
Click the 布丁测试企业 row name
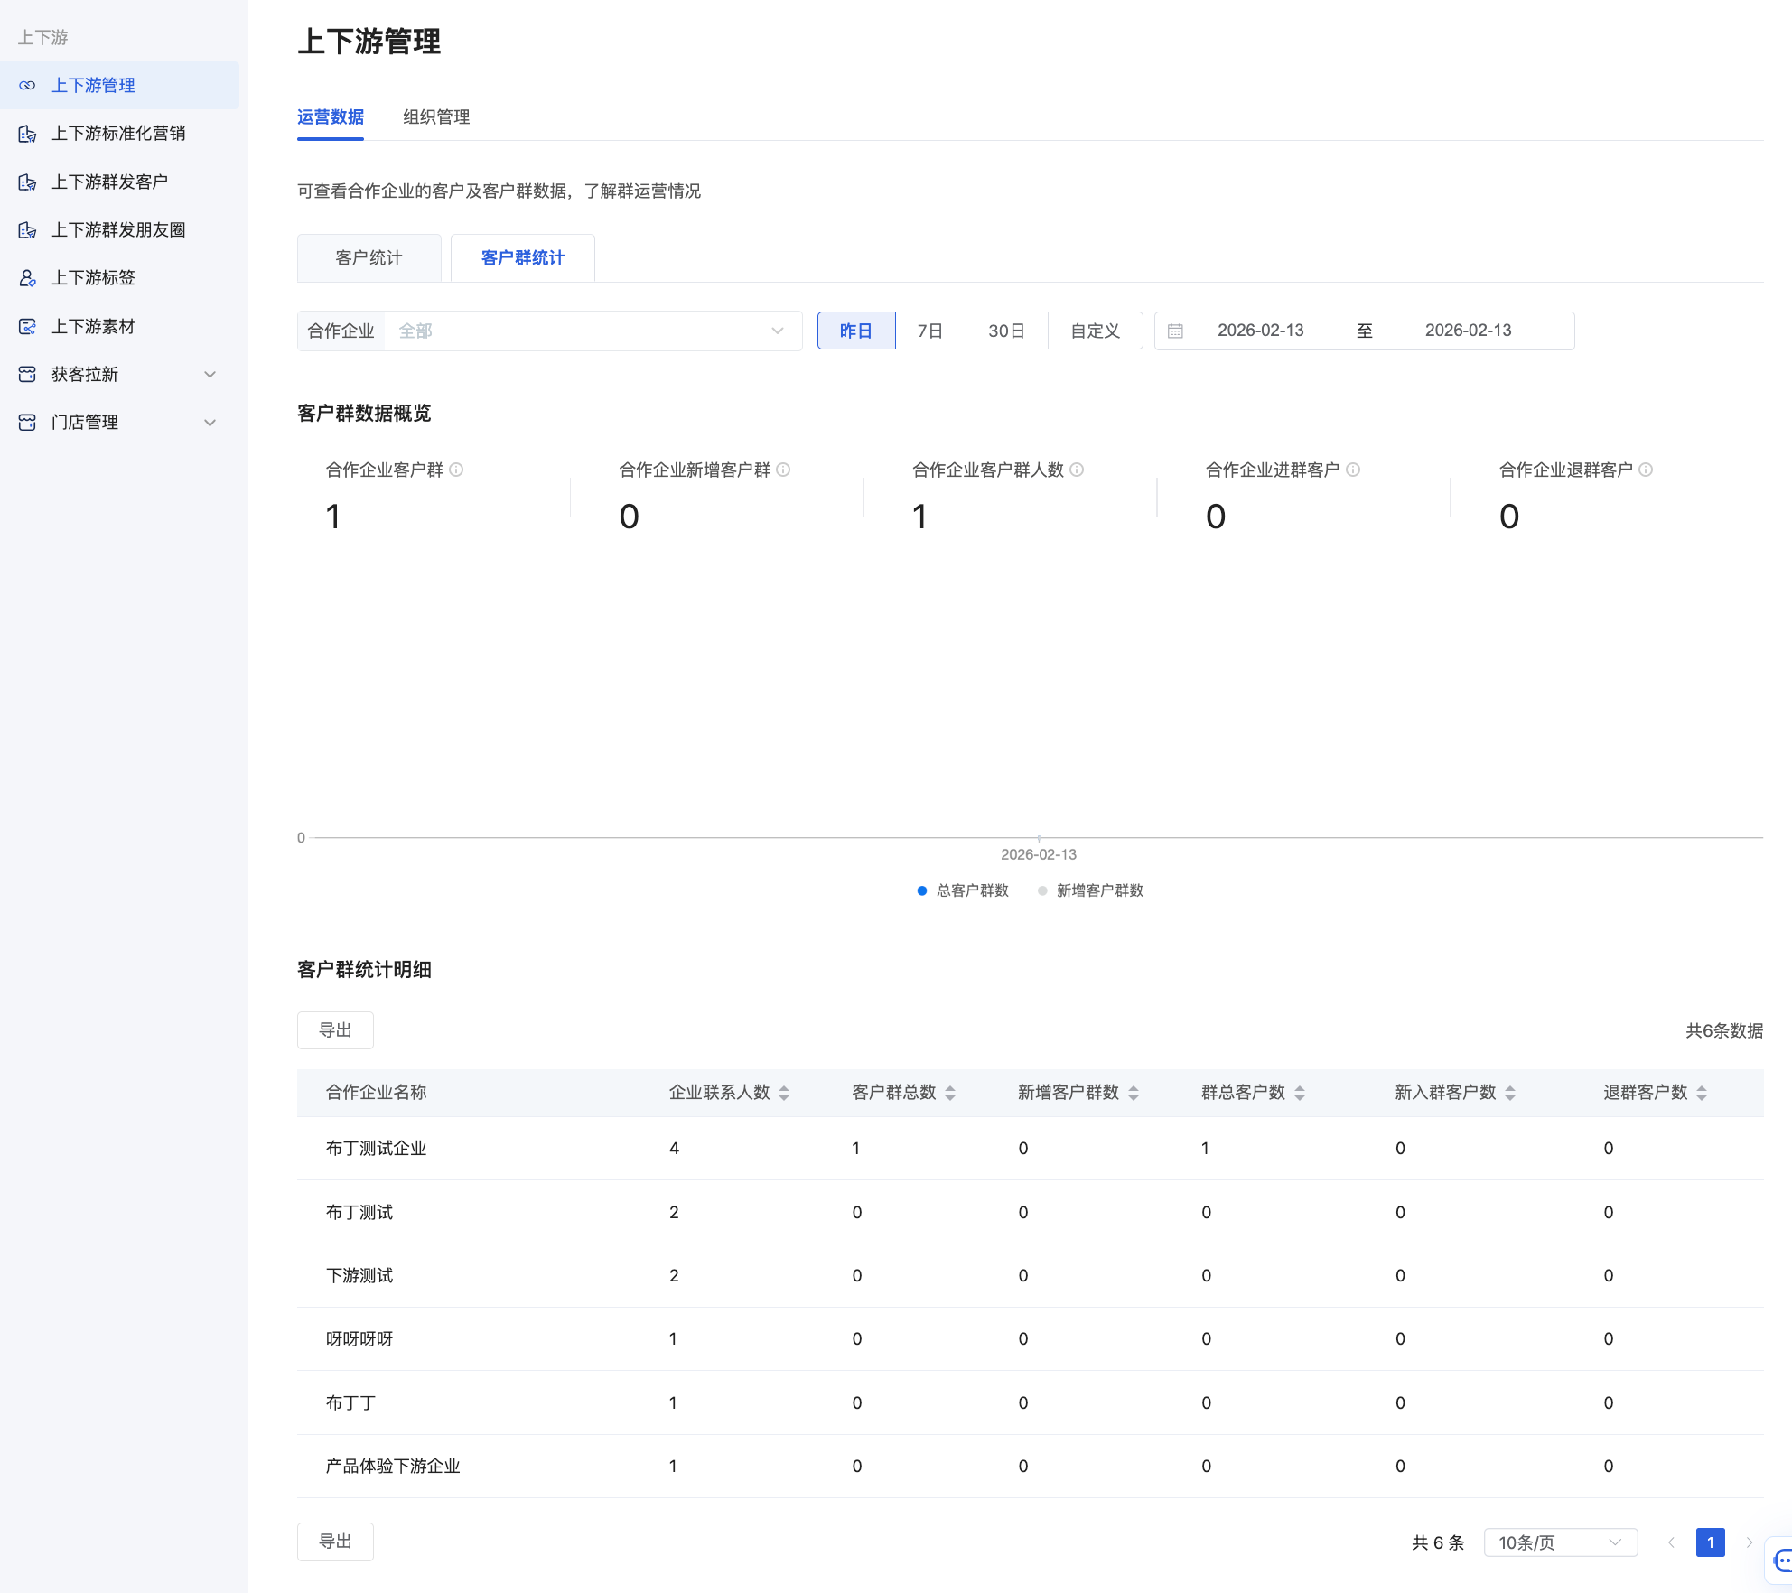(376, 1149)
